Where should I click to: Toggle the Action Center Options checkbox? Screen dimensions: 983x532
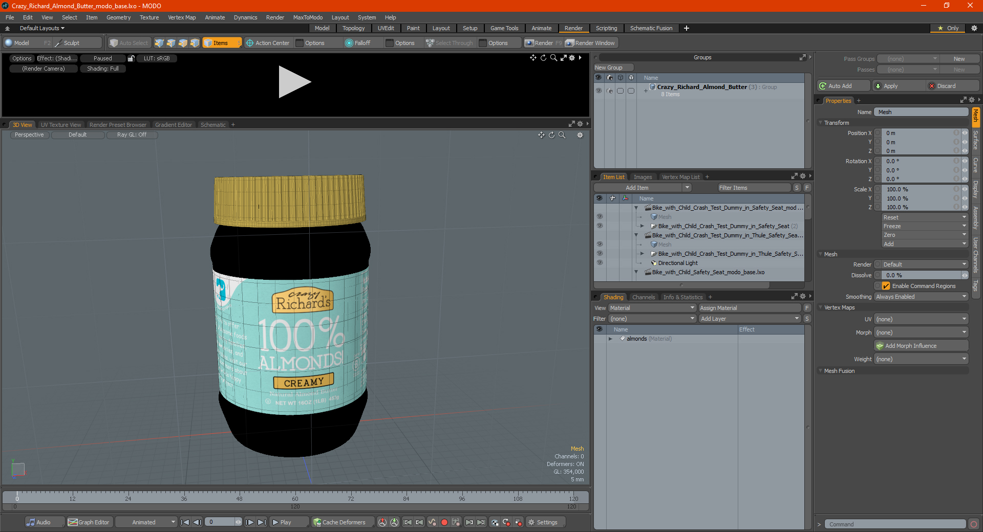pos(300,43)
